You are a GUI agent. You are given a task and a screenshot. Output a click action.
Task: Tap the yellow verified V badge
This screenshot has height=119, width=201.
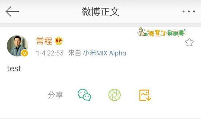[25, 53]
